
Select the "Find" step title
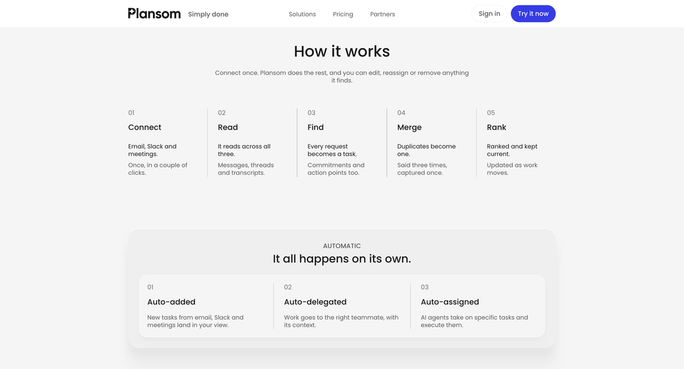(315, 127)
